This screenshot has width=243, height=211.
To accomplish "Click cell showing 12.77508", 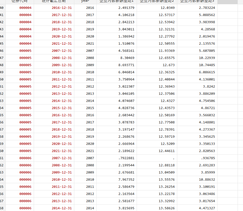I will 157,122.
